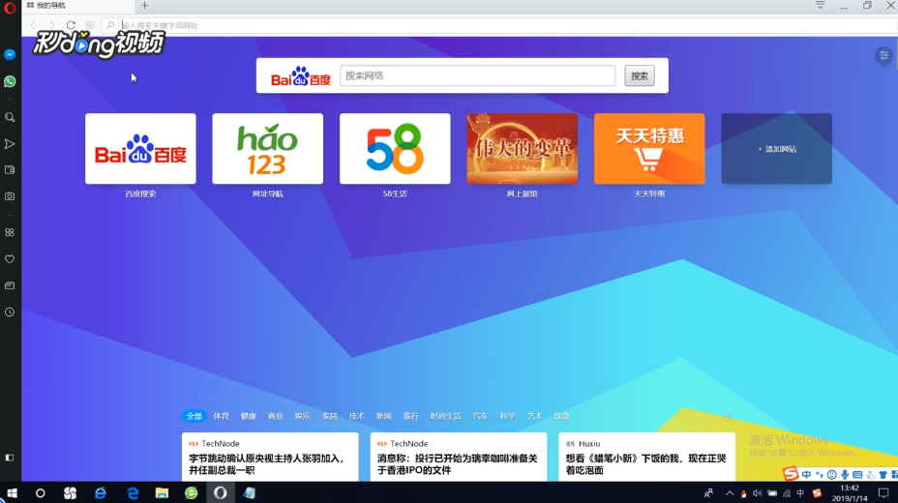Open the 百度搜索 speed dial tile
898x503 pixels.
(140, 149)
